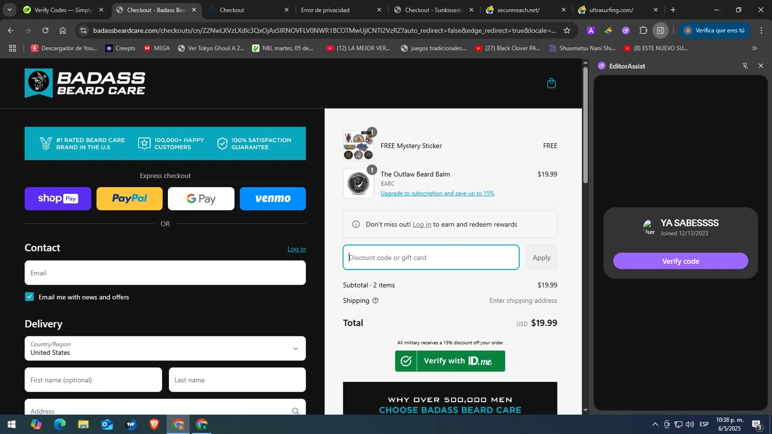Viewport: 772px width, 434px height.
Task: Close the Badass Beard checkout tab
Action: pyautogui.click(x=194, y=10)
